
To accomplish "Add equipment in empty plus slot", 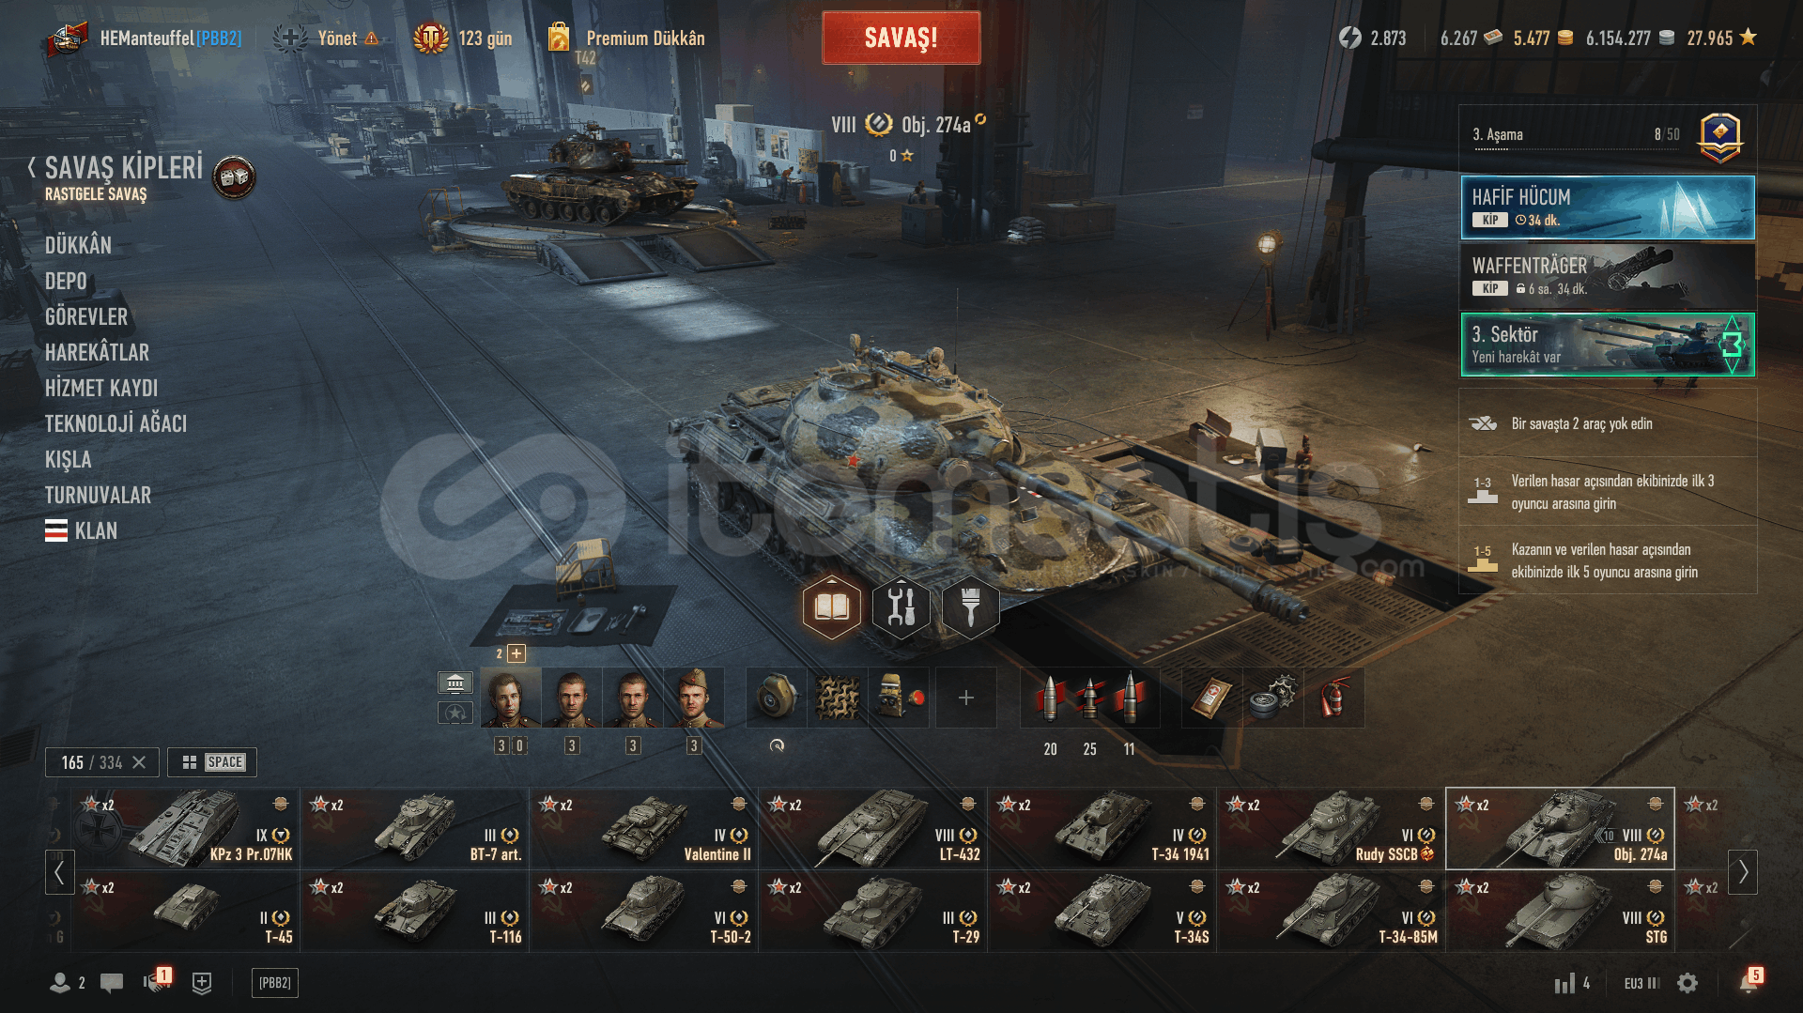I will pos(965,698).
